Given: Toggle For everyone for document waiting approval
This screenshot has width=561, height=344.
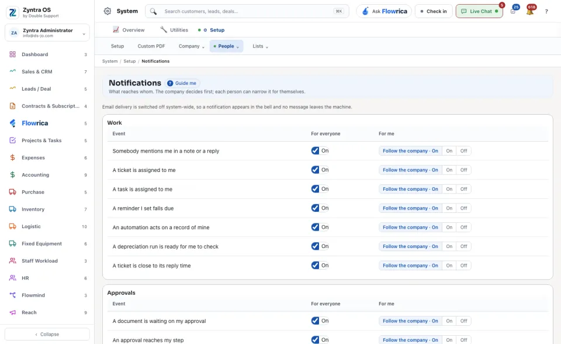Looking at the screenshot, I should click(x=315, y=321).
